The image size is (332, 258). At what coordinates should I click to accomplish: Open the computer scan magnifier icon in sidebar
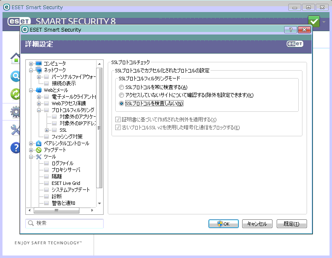pos(15,76)
